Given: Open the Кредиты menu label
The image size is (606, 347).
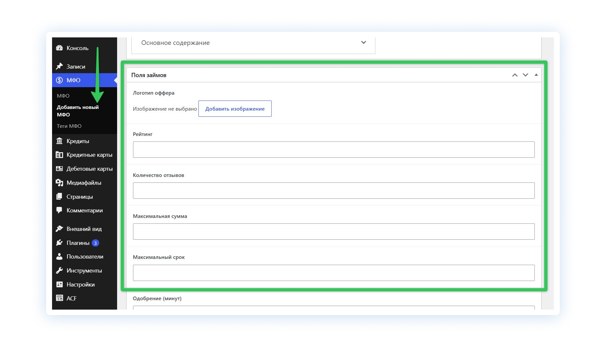Looking at the screenshot, I should [78, 141].
